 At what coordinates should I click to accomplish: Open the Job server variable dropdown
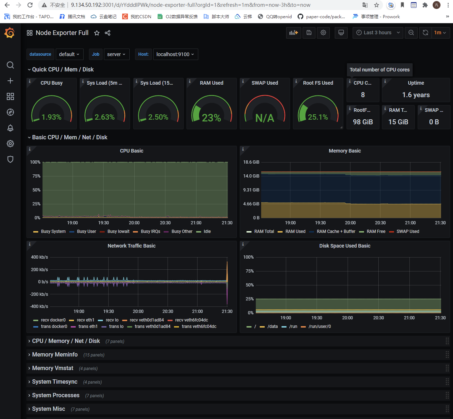tap(116, 54)
